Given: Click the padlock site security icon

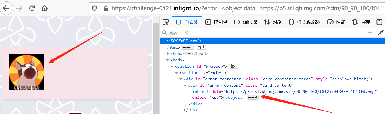Looking at the screenshot, I should point(106,9).
